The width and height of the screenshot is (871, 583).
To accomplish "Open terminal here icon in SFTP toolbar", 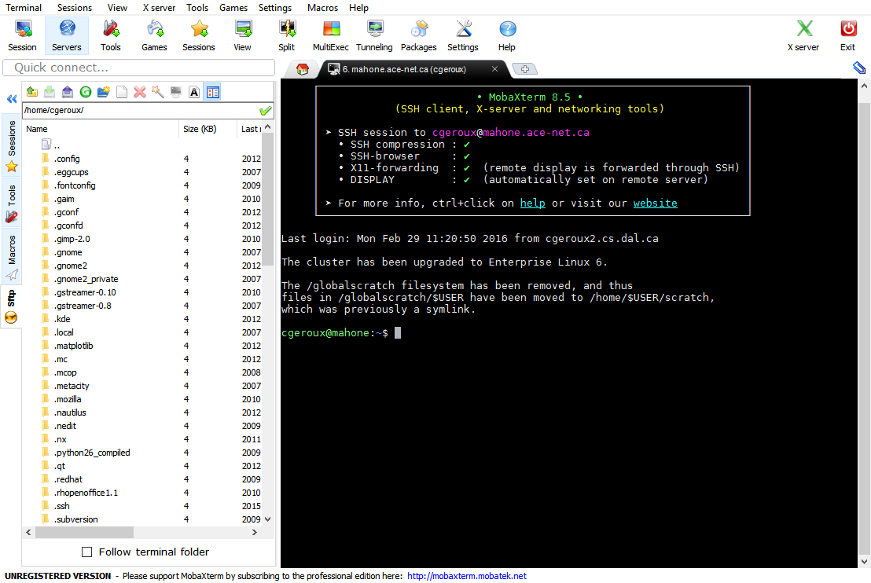I will tap(176, 92).
